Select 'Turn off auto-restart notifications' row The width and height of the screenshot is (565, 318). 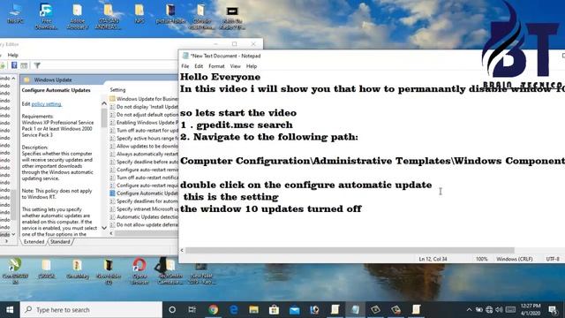[144, 178]
